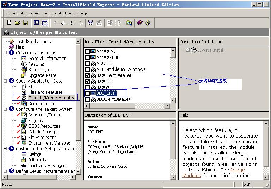
Task: Open the Help menu in menu bar
Action: (83, 13)
